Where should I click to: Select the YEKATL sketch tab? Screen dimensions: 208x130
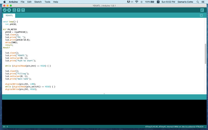[x=9, y=16]
